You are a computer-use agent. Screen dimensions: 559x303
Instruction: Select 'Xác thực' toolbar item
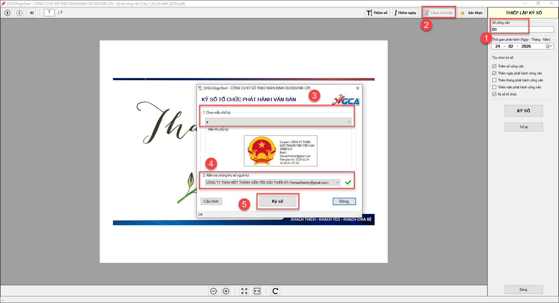(x=472, y=13)
